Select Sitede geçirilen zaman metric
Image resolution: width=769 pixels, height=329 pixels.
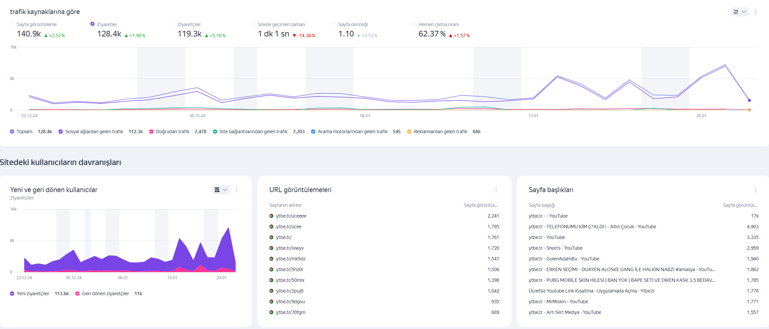pyautogui.click(x=253, y=24)
